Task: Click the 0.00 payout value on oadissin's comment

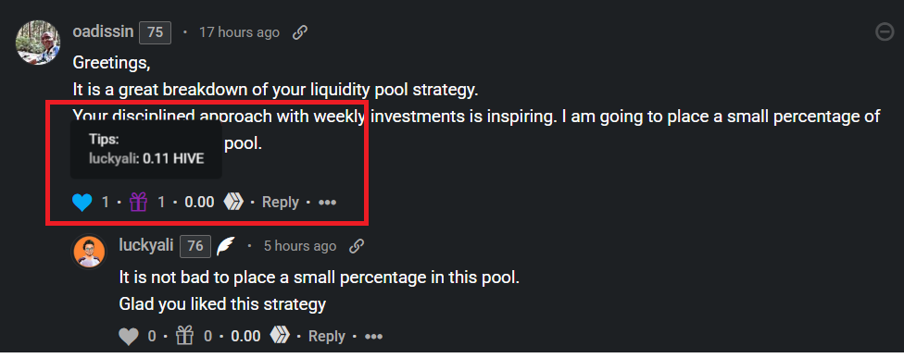Action: point(199,202)
